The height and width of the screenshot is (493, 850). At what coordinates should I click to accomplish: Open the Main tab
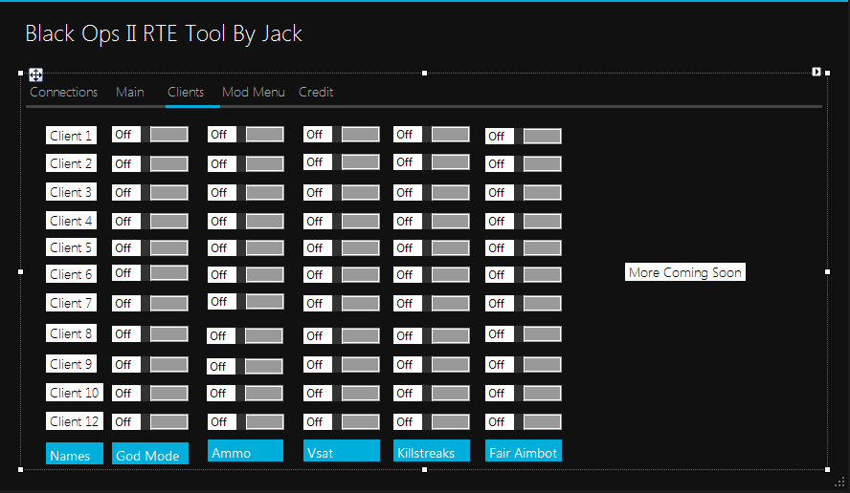pyautogui.click(x=130, y=92)
